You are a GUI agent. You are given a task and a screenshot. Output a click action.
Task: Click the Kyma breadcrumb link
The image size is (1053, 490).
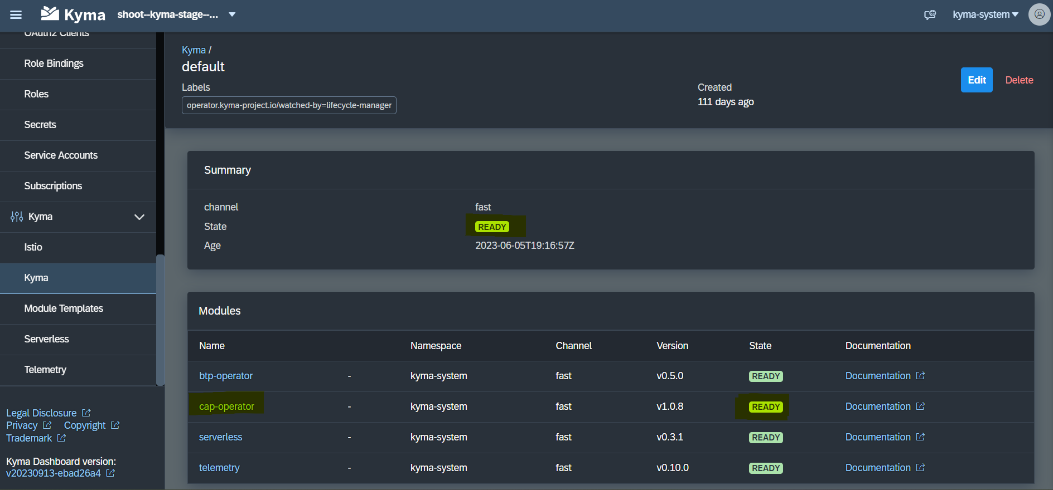(x=194, y=50)
